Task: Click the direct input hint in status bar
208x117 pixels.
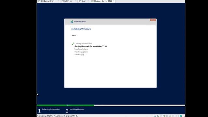Action: pos(57,116)
